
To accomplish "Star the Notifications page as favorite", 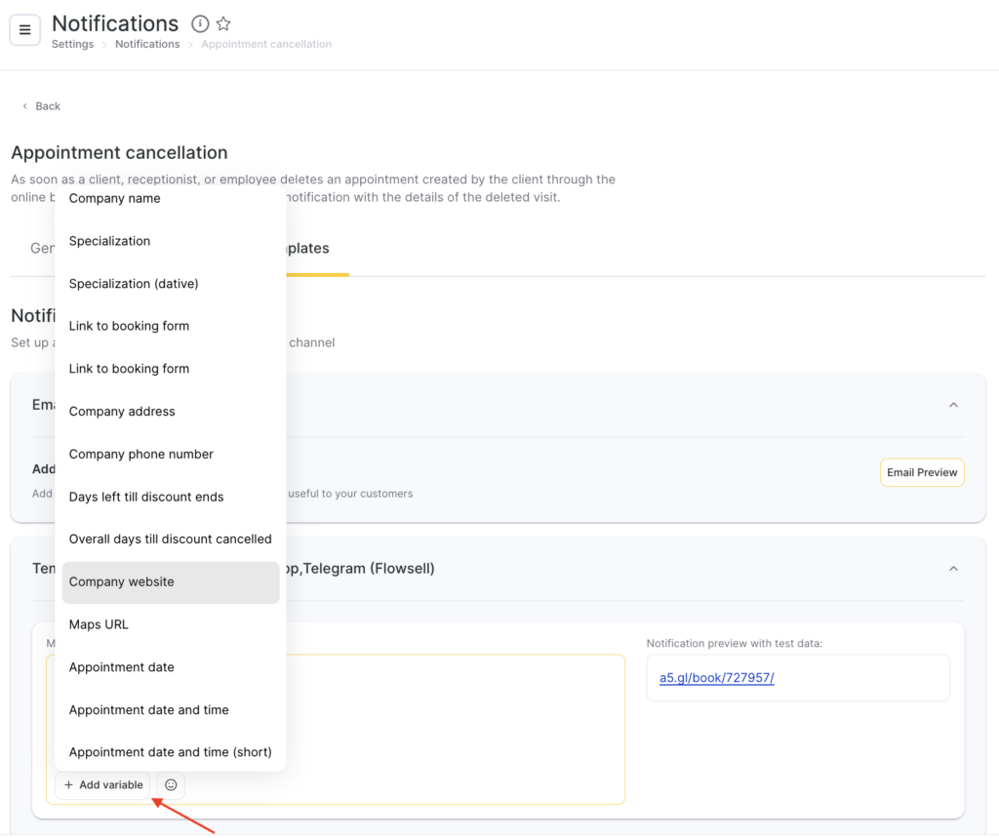I will coord(223,23).
